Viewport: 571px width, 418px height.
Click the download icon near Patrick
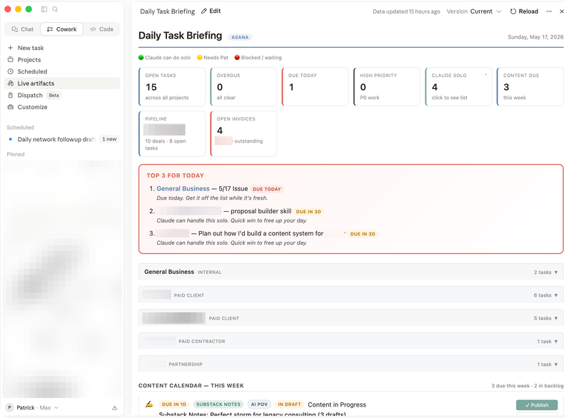click(x=115, y=407)
